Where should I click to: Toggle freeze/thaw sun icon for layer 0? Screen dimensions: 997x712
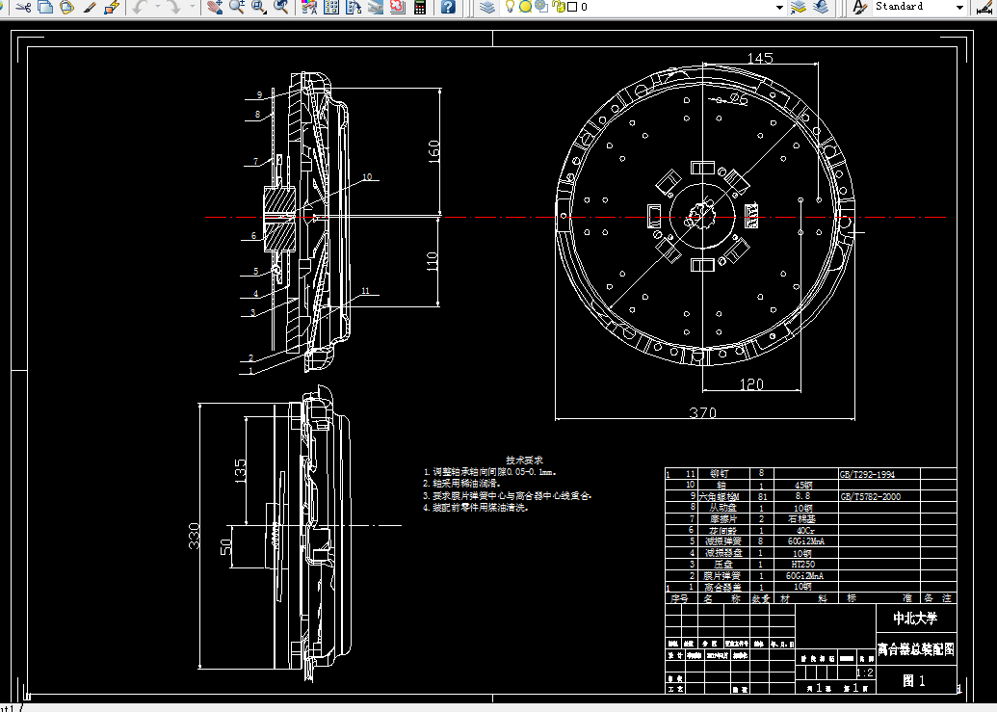(525, 7)
